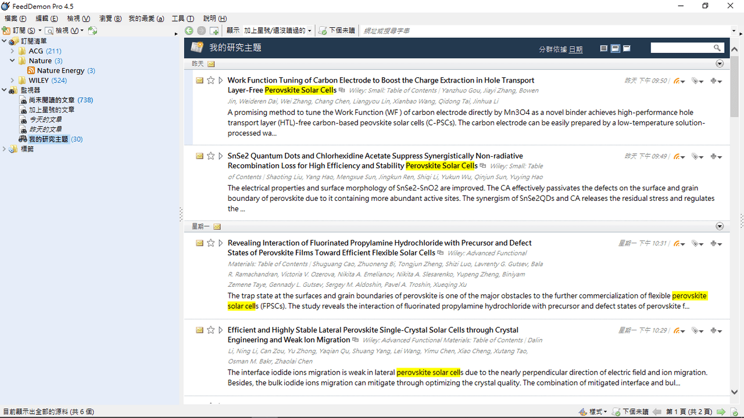Click the address or search keyword field
This screenshot has height=418, width=744.
click(x=546, y=30)
